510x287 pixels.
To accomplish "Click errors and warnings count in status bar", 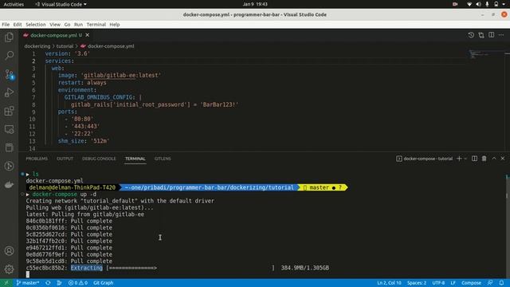I will (78, 283).
